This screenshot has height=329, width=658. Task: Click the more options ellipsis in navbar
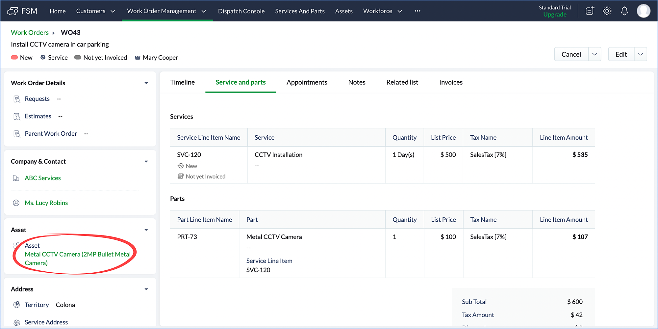point(418,11)
